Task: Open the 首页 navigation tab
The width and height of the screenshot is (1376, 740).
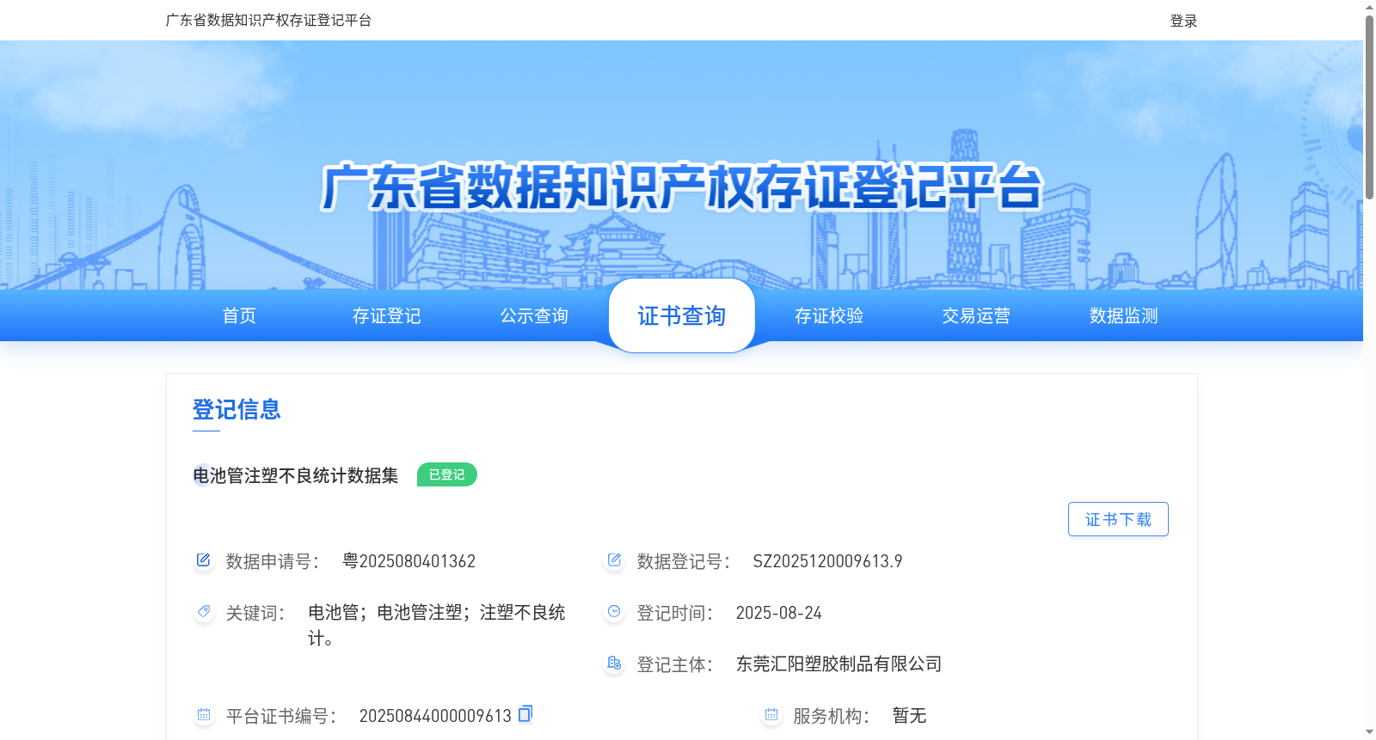Action: point(239,316)
